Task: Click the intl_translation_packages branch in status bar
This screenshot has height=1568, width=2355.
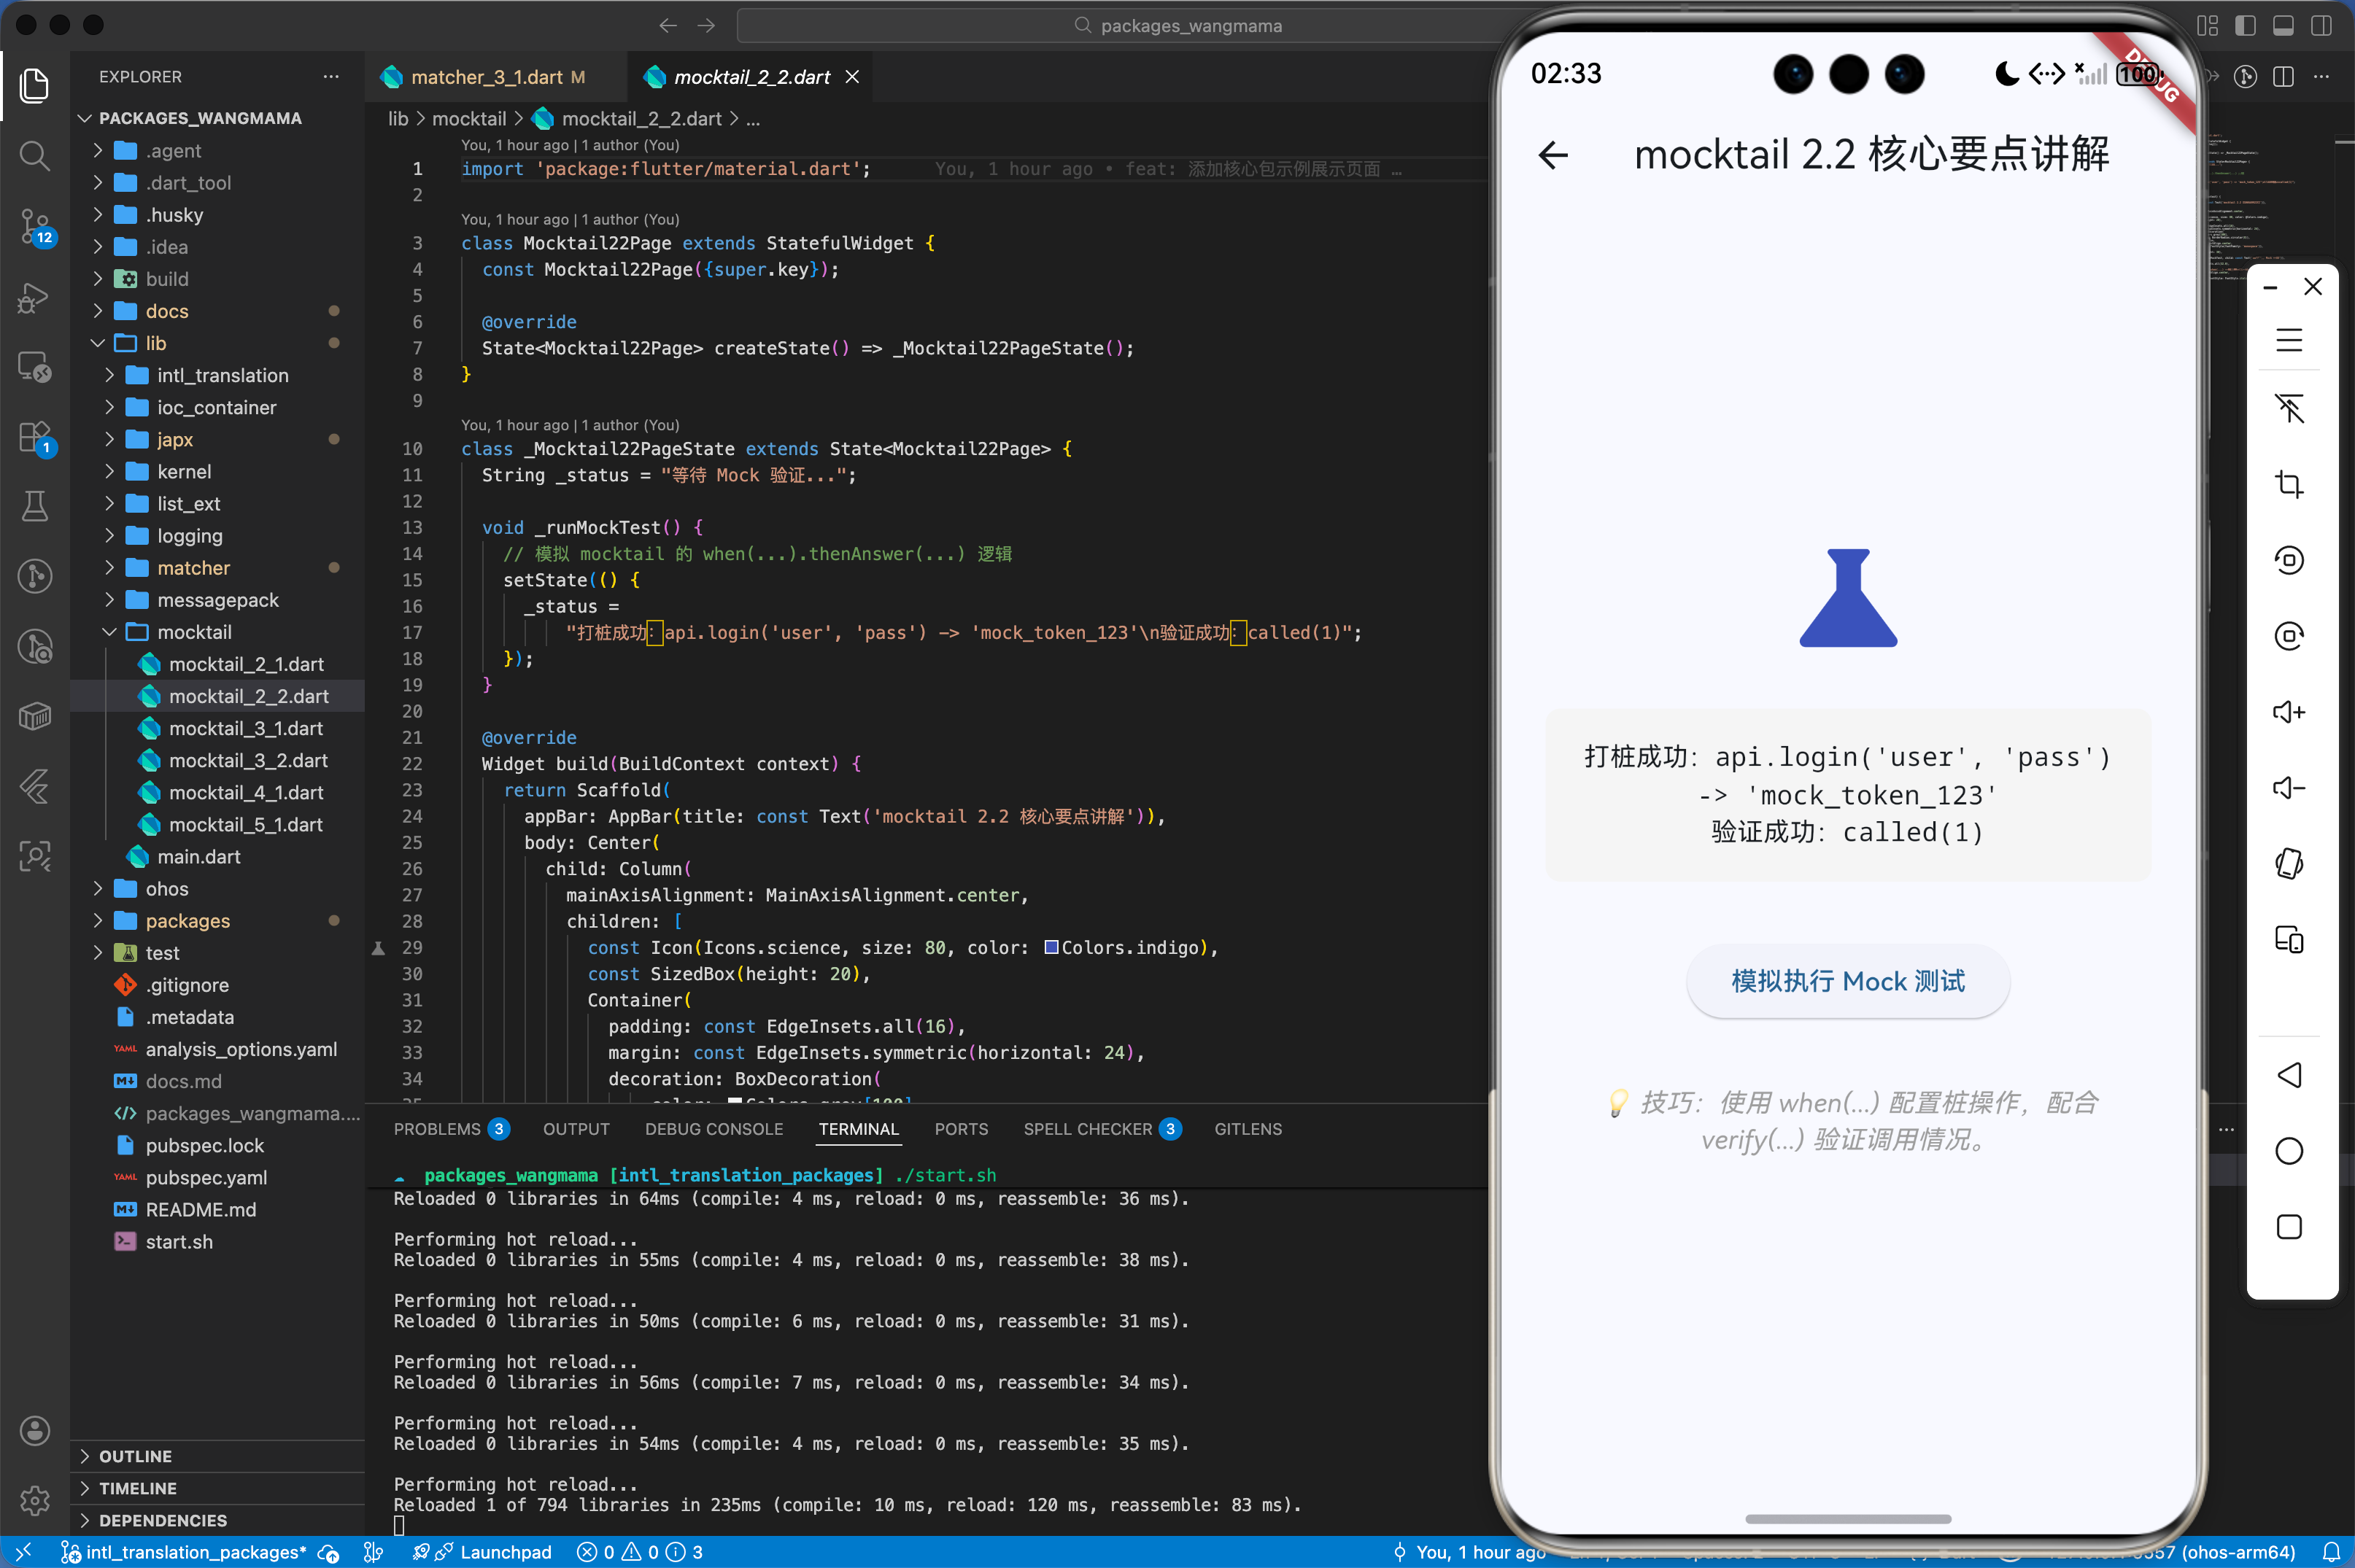Action: pyautogui.click(x=184, y=1552)
